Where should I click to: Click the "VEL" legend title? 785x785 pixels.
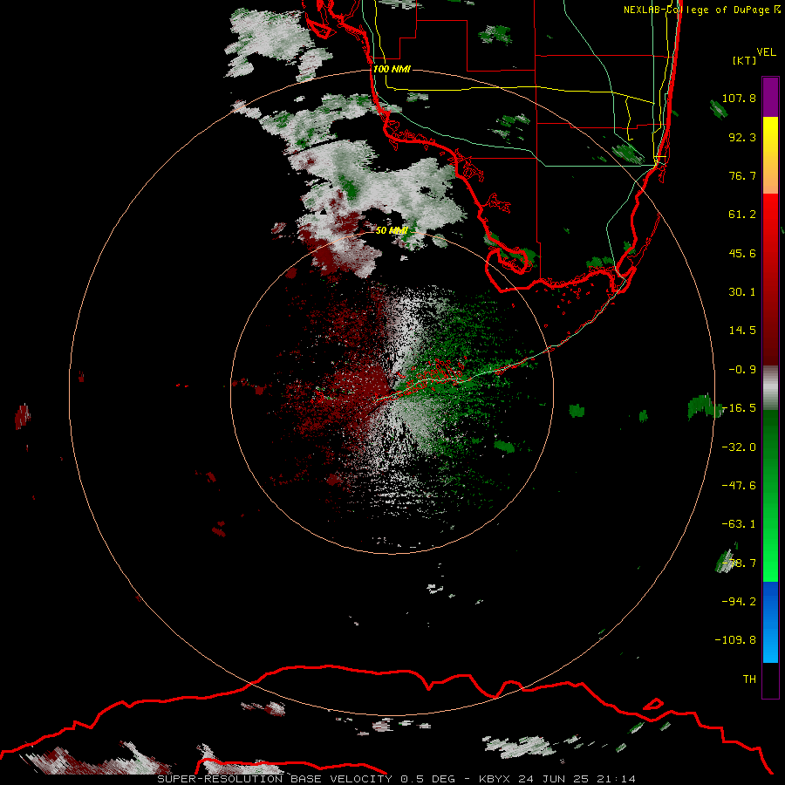pyautogui.click(x=766, y=51)
